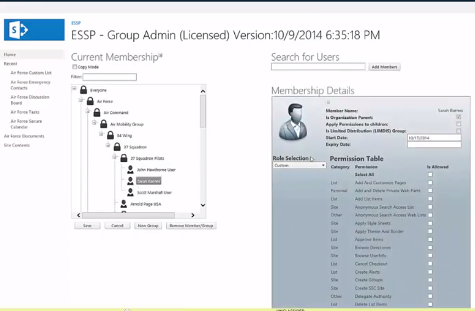Enable the Copy Mode checkbox
The image size is (475, 311).
pos(75,67)
